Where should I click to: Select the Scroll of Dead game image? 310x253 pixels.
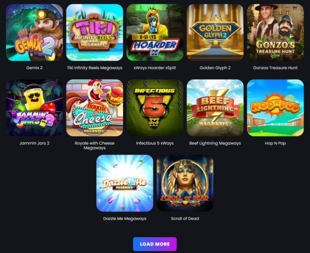pyautogui.click(x=185, y=183)
